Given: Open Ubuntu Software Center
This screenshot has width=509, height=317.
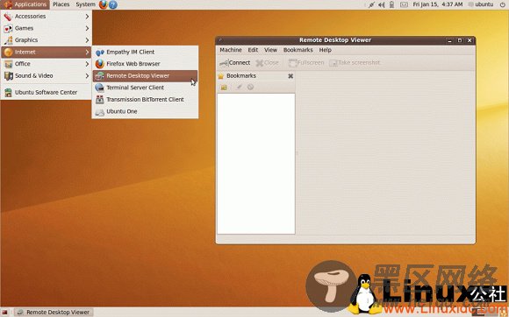Looking at the screenshot, I should [47, 93].
